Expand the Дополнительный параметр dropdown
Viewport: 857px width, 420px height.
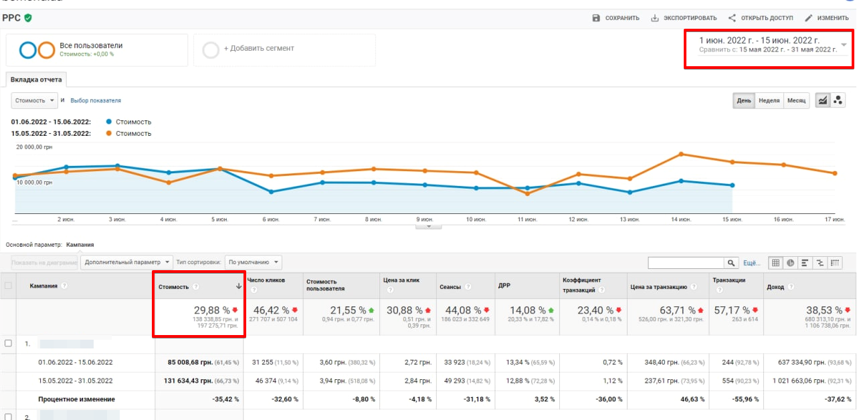point(127,262)
